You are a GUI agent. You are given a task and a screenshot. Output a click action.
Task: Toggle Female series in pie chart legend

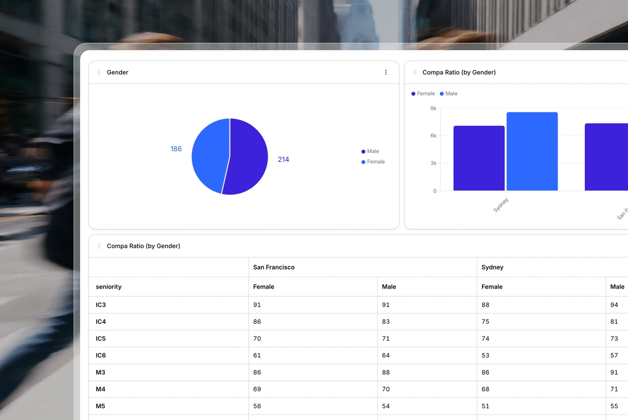point(373,162)
